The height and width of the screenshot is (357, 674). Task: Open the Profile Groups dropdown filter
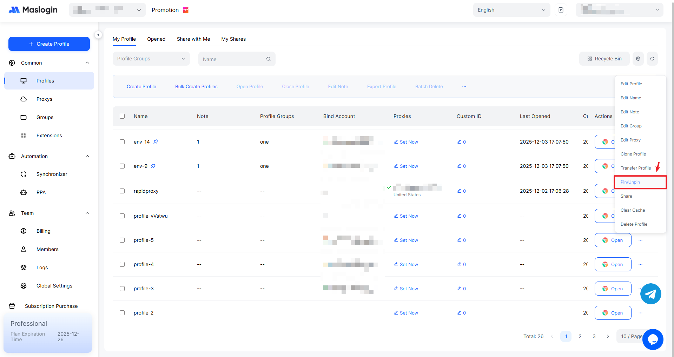151,59
